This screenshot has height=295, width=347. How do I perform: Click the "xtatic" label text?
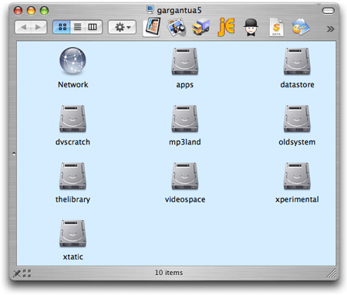coord(73,256)
